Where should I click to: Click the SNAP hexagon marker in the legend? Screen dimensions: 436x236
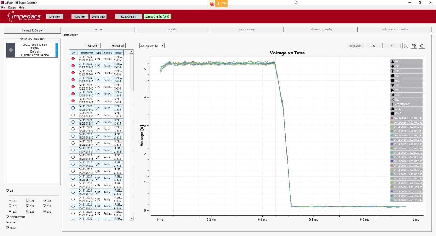pos(393,113)
